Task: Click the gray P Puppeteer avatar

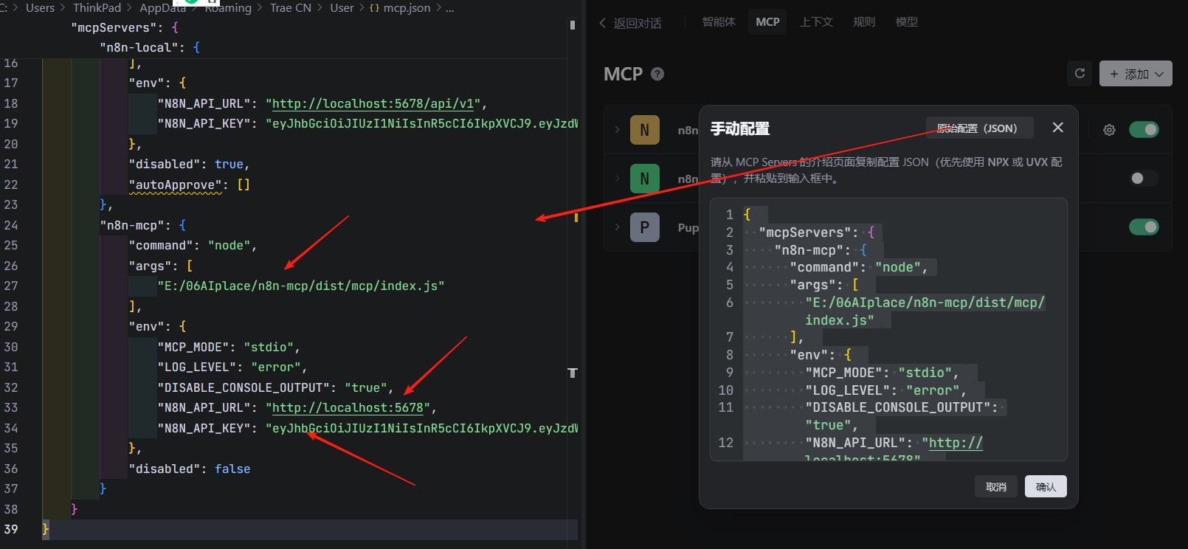Action: pos(644,227)
